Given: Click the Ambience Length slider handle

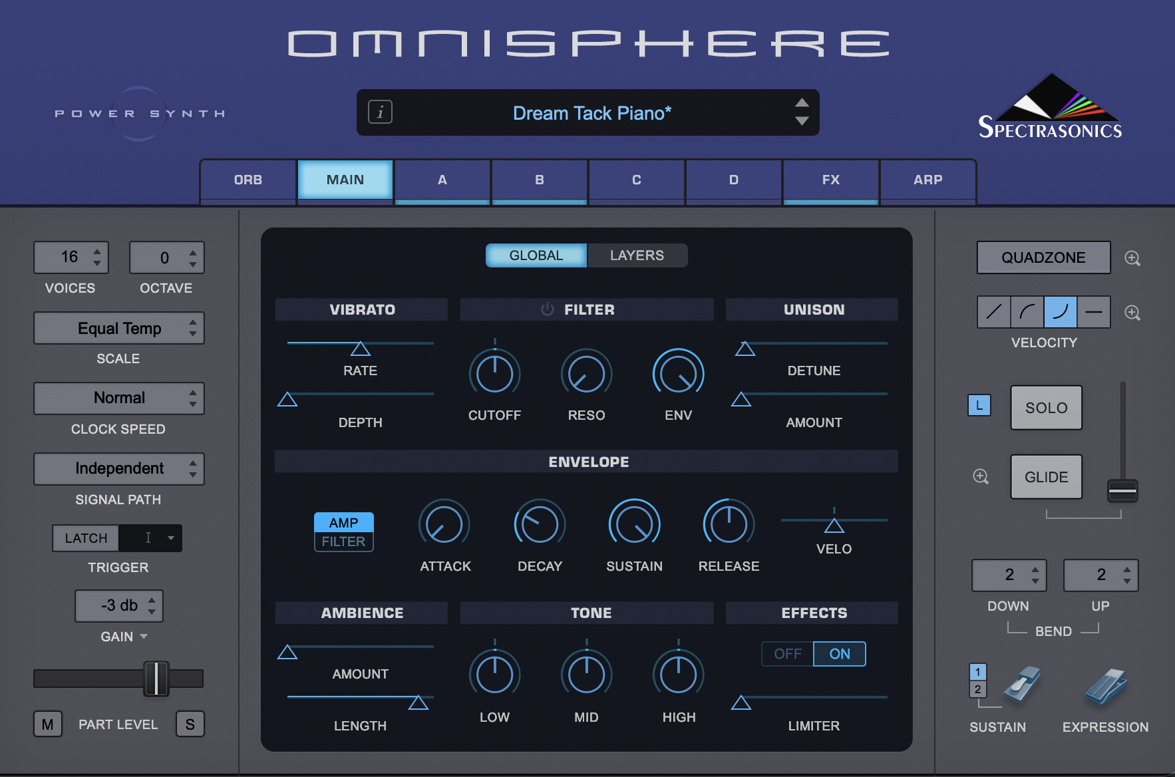Looking at the screenshot, I should point(419,702).
